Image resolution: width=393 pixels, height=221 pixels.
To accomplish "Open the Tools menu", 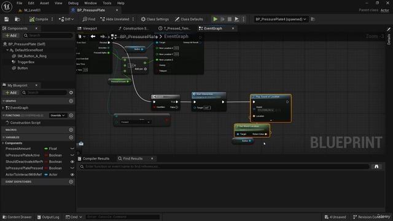I will coord(107,3).
